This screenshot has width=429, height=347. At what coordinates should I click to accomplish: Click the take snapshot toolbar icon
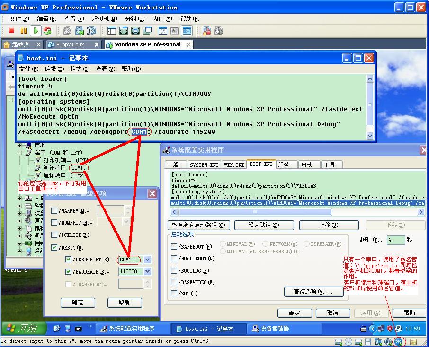67,31
